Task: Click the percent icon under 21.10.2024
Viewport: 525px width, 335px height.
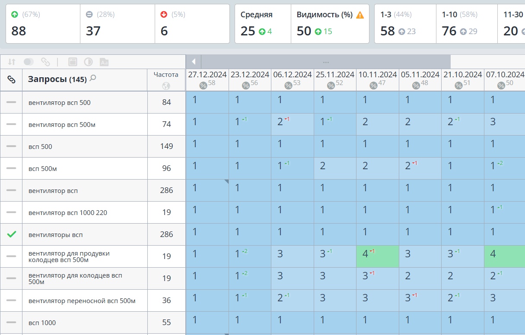Action: pos(458,85)
